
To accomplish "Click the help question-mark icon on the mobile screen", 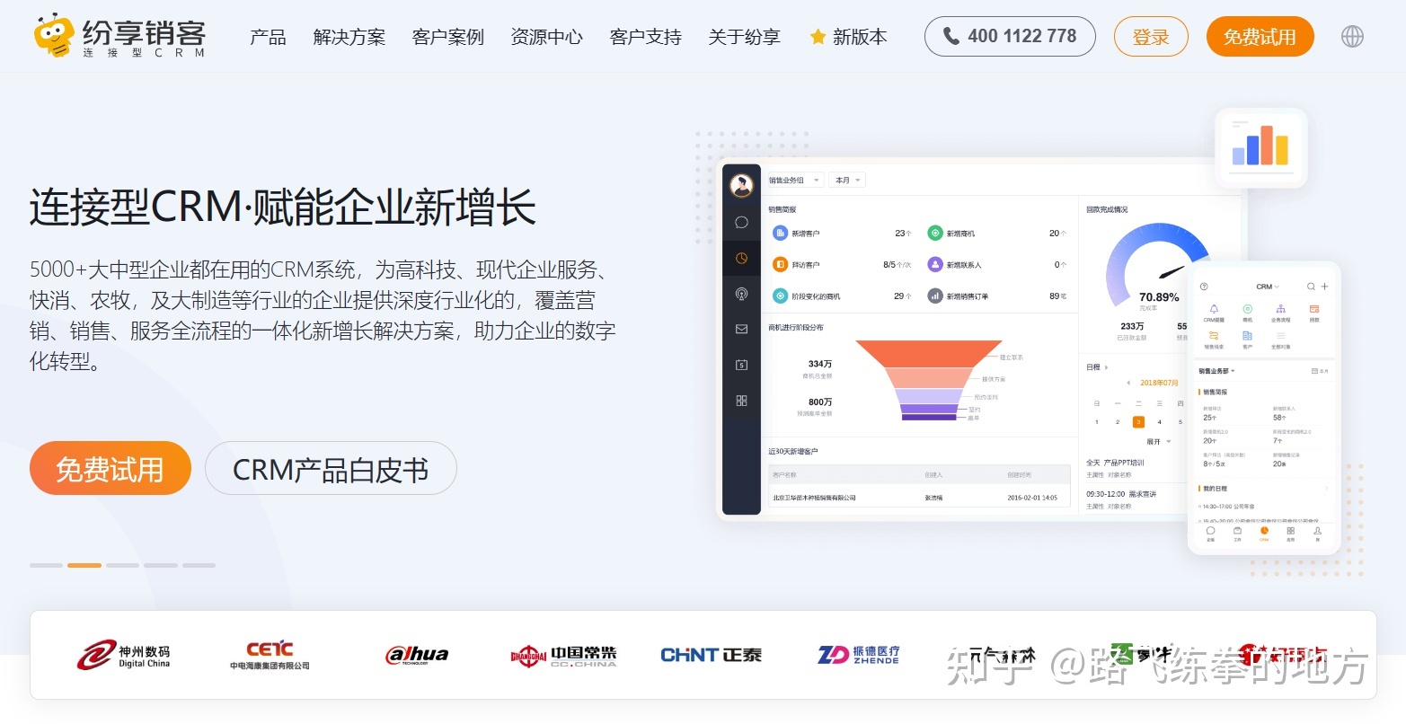I will 1204,287.
